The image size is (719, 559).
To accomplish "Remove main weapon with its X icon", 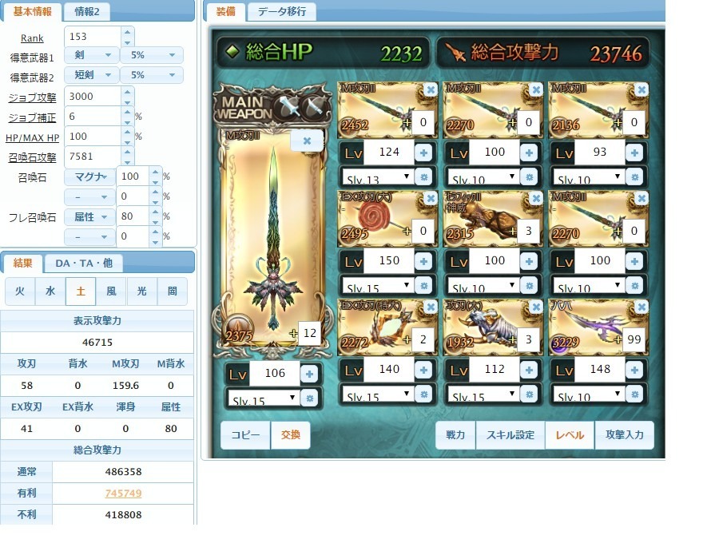I will 307,141.
